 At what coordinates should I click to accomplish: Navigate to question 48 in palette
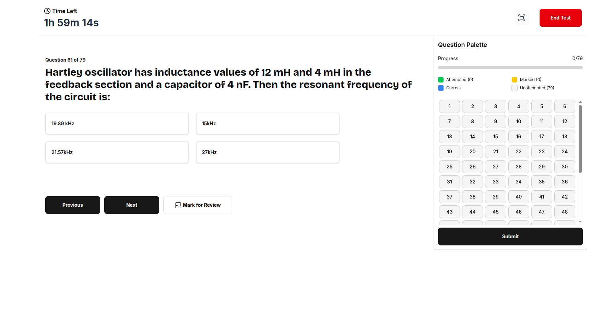[565, 212]
